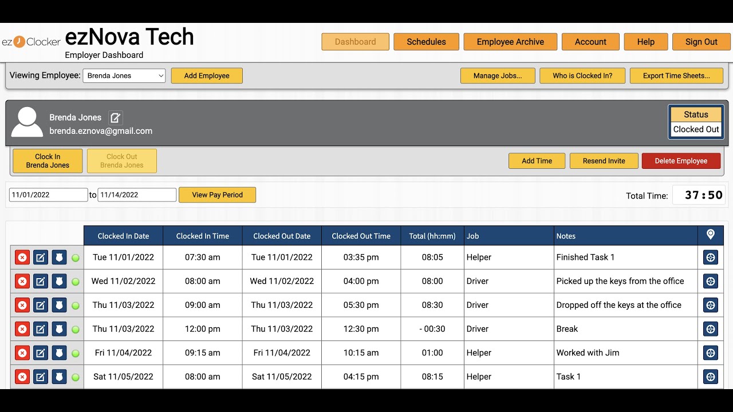
Task: Click green status dot on Tue 11/01 row
Action: [x=75, y=258]
